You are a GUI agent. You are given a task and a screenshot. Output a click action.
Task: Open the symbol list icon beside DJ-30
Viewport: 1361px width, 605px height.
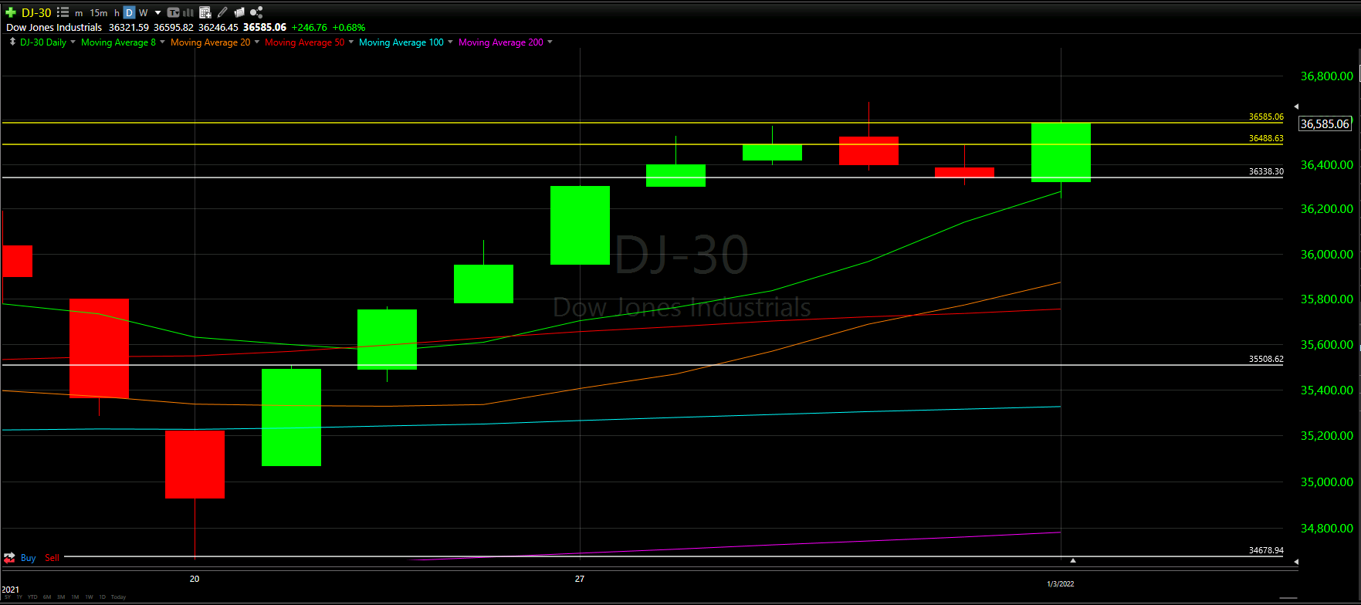(63, 12)
